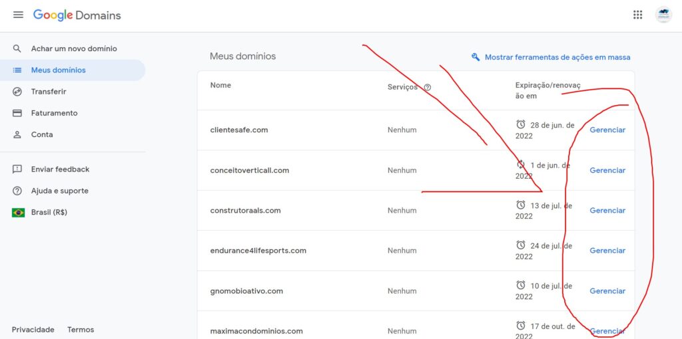Click Gerenciar for gnomobioativo.com

(607, 291)
